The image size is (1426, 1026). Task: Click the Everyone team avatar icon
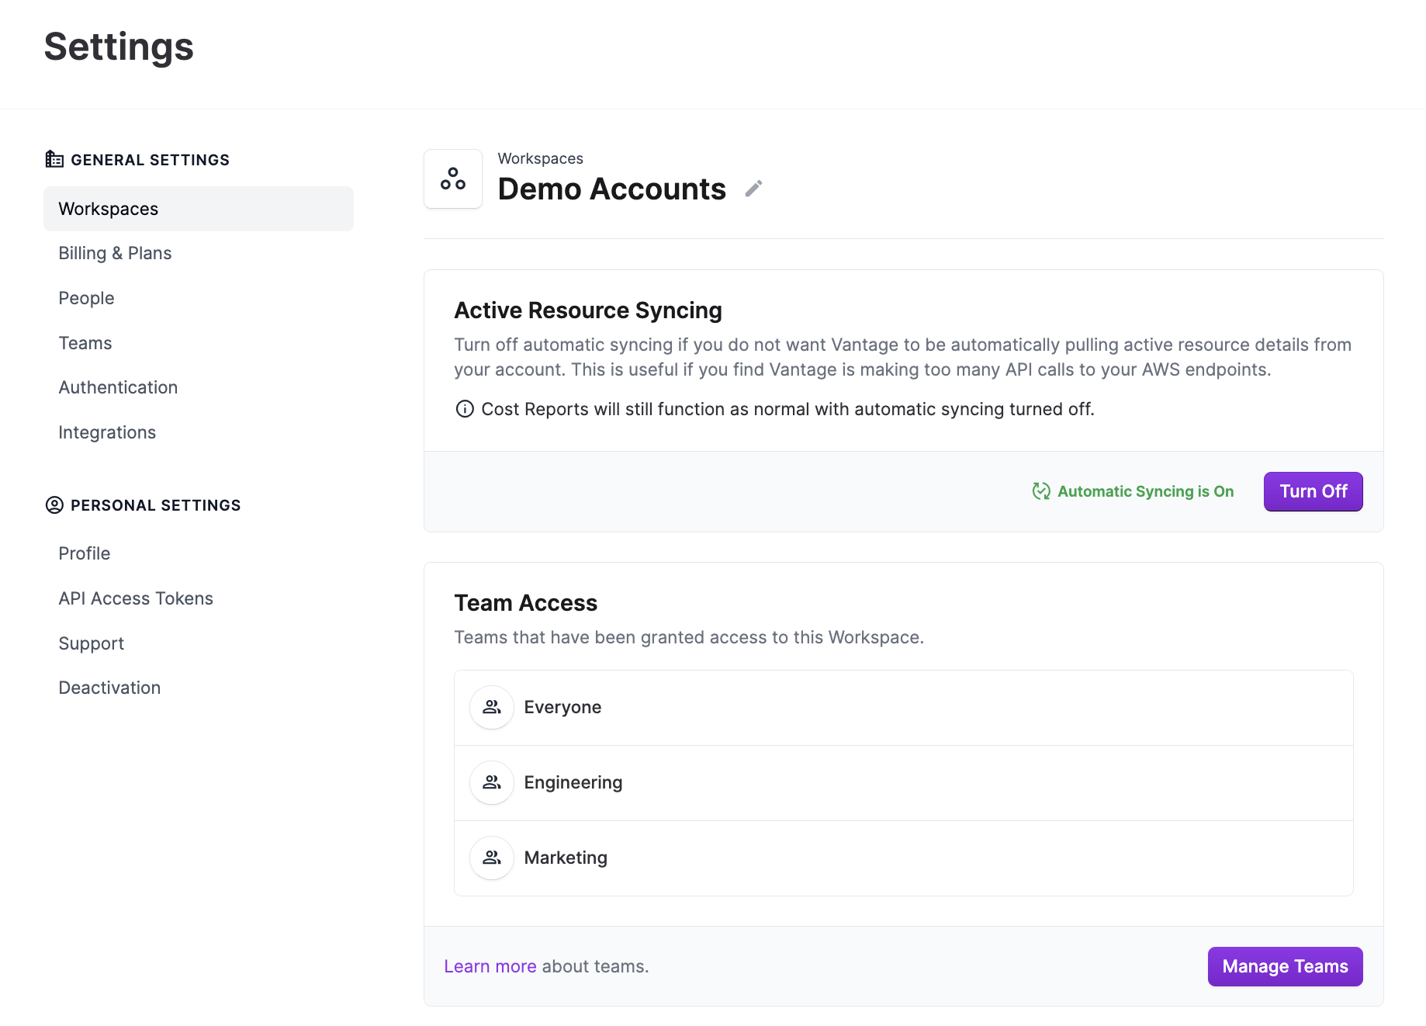(x=491, y=707)
